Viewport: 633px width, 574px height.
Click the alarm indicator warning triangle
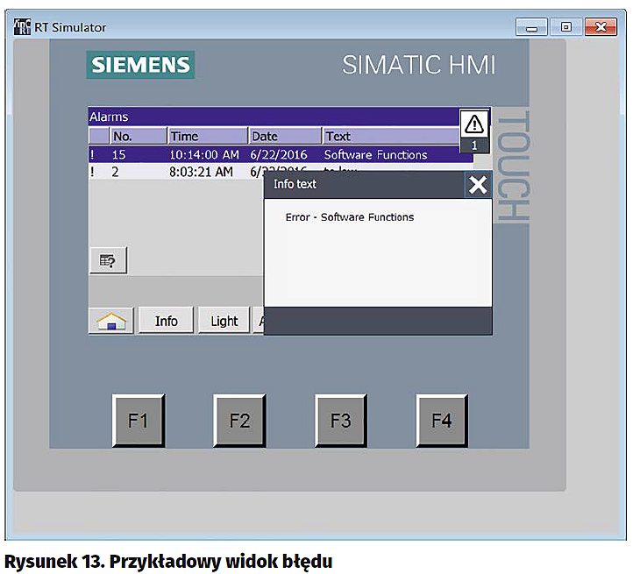(474, 124)
